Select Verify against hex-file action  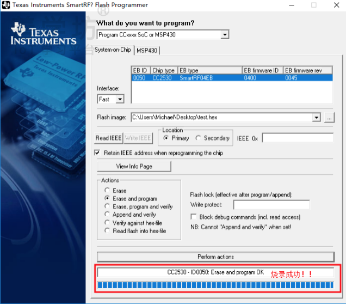(107, 222)
